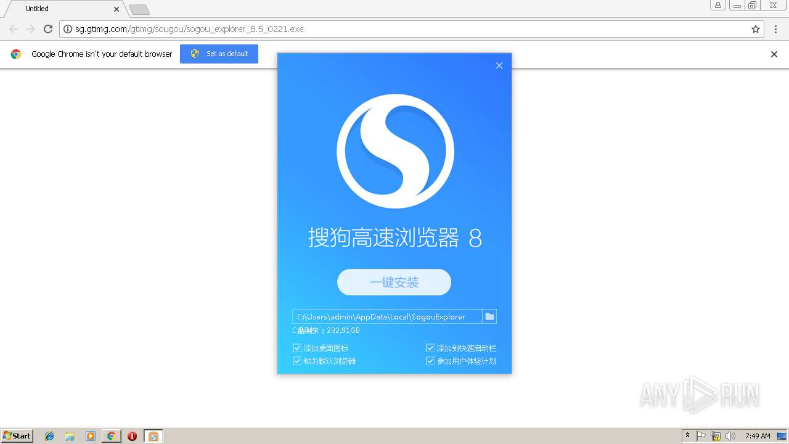
Task: Open Chrome's three-dot menu
Action: point(776,29)
